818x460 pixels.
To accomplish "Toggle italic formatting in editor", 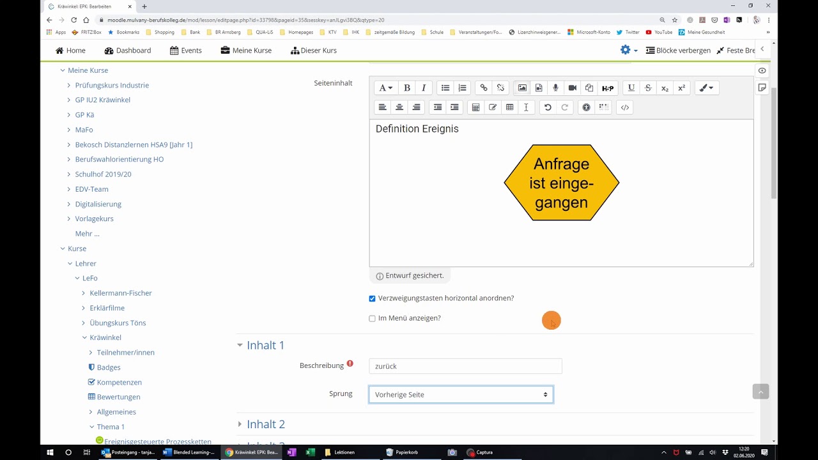I will [423, 88].
